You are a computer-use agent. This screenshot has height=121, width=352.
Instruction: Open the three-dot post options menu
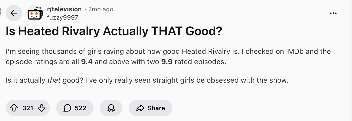pos(333,13)
